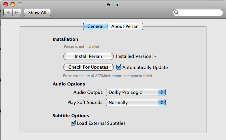Click the gray zoom window button
Screen dimensions: 226x140
[20, 4]
